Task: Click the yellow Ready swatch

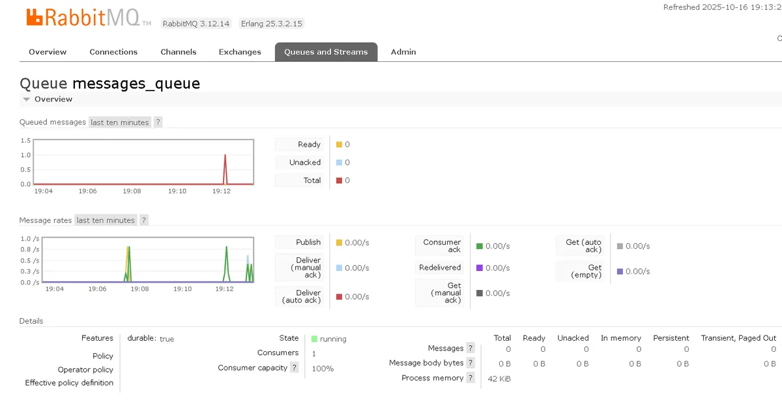Action: [339, 145]
